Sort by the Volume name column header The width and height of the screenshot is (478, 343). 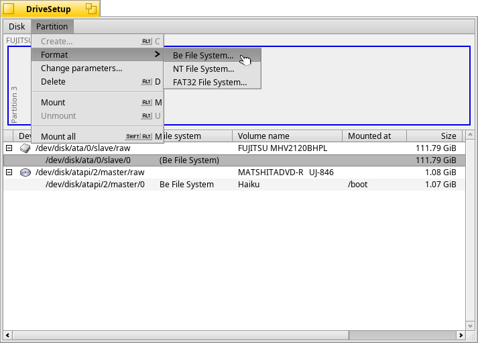click(288, 136)
